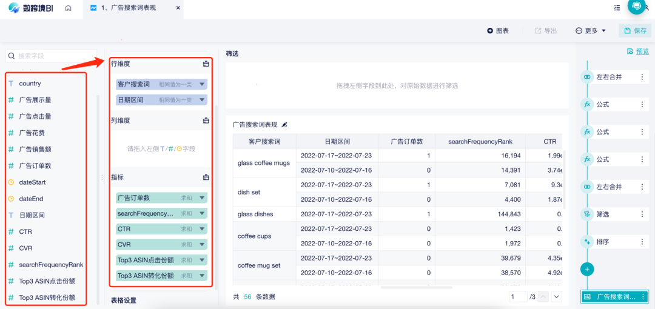
Task: Click the dish set cell
Action: pos(264,193)
